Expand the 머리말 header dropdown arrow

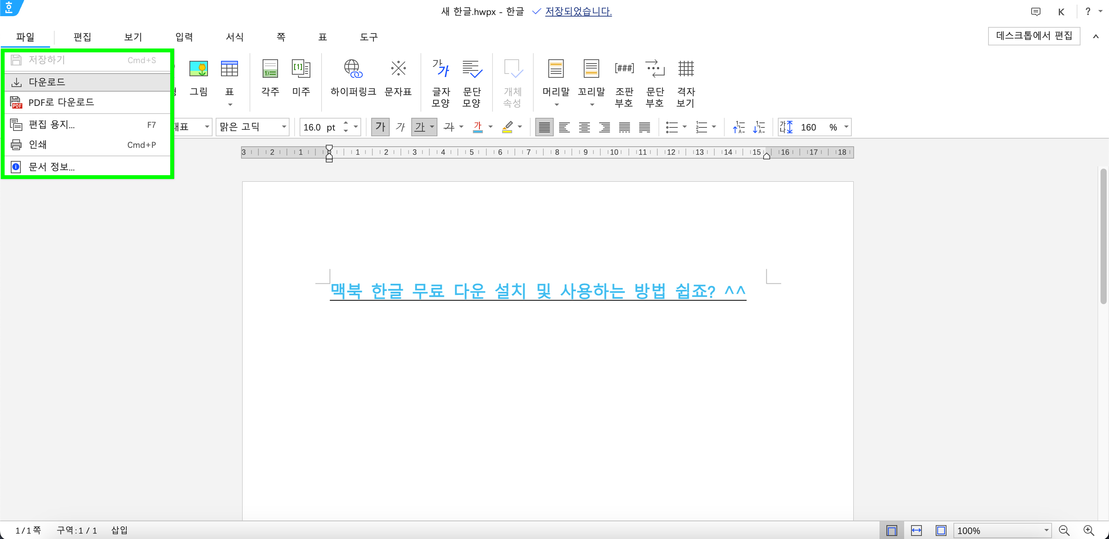pyautogui.click(x=556, y=105)
